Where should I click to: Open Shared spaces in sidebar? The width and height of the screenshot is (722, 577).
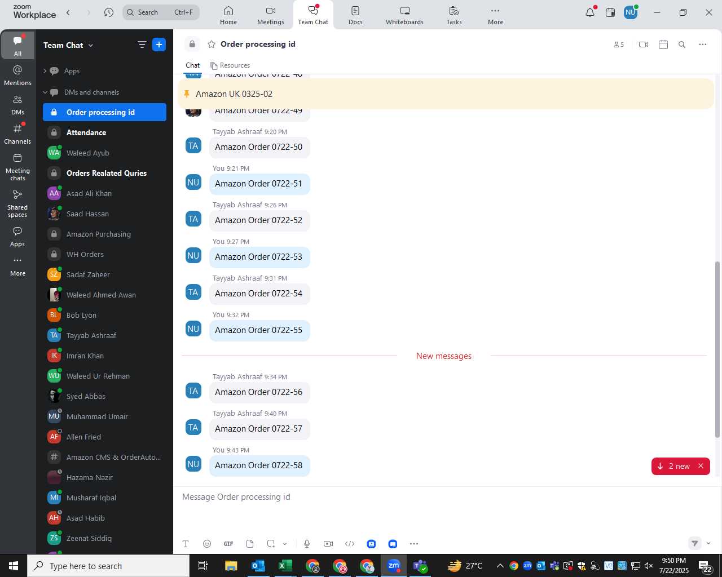17,203
